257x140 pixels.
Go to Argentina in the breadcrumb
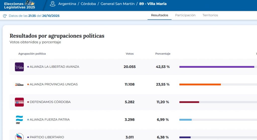(67, 4)
